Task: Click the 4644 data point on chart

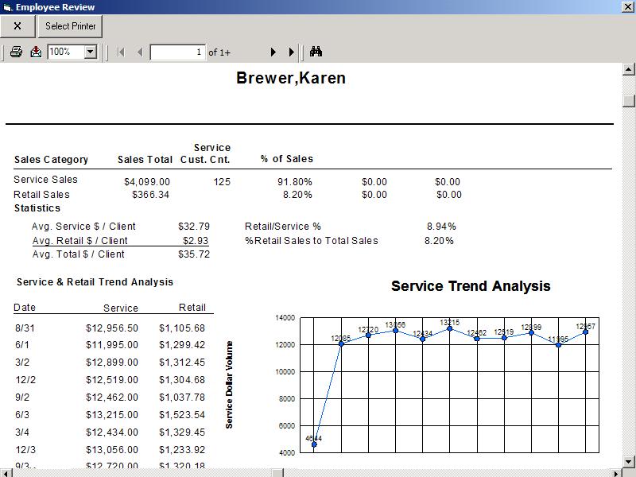Action: (x=314, y=444)
